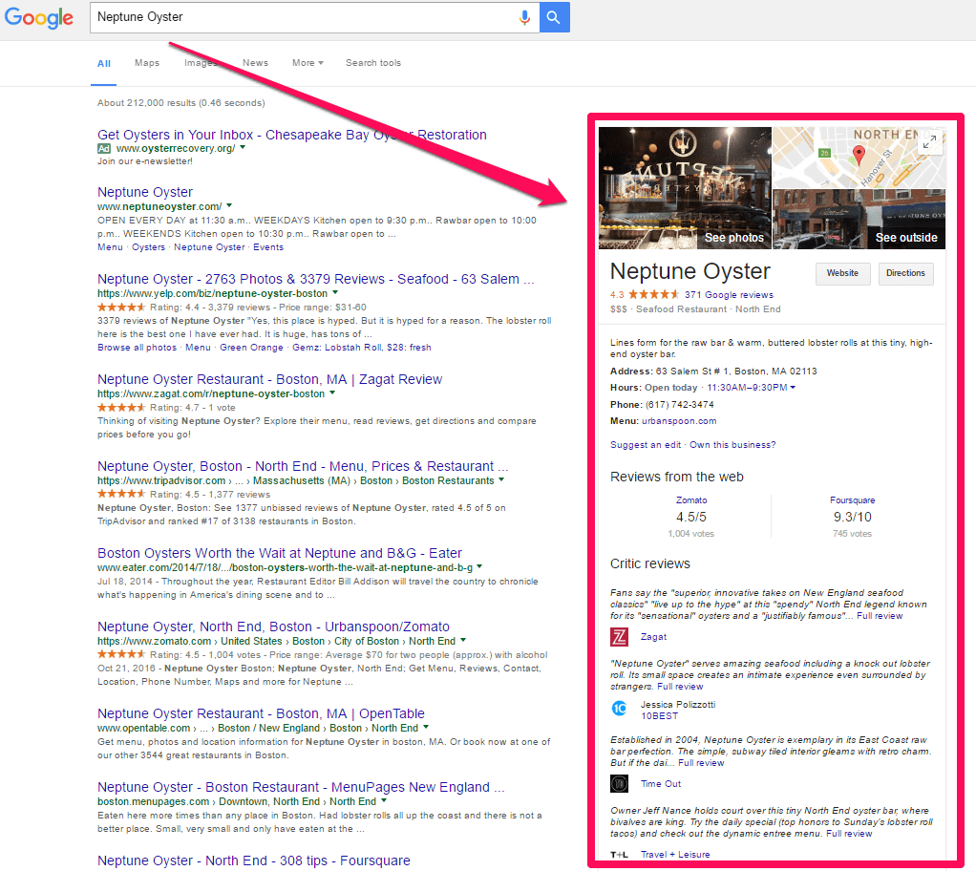Click the Suggest an edit link
Screen dimensions: 976x871
(x=646, y=445)
